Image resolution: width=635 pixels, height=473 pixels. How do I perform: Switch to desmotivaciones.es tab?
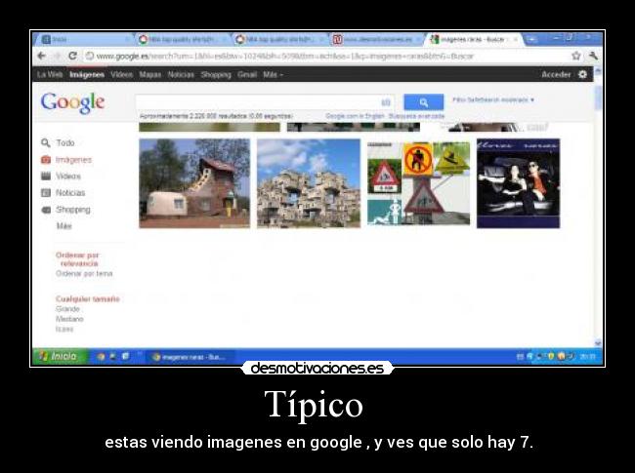pos(377,39)
